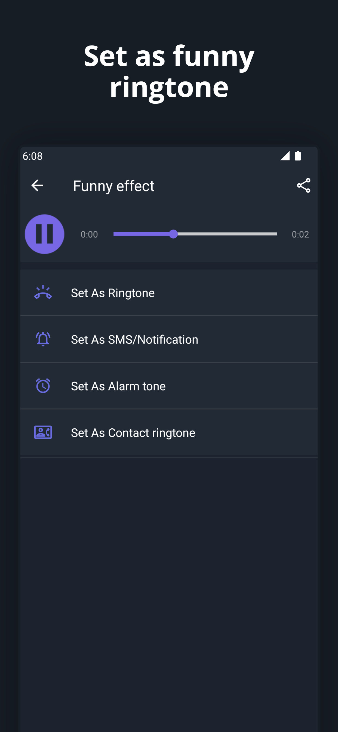Share the Funny effect sound
The width and height of the screenshot is (338, 732).
(x=303, y=185)
